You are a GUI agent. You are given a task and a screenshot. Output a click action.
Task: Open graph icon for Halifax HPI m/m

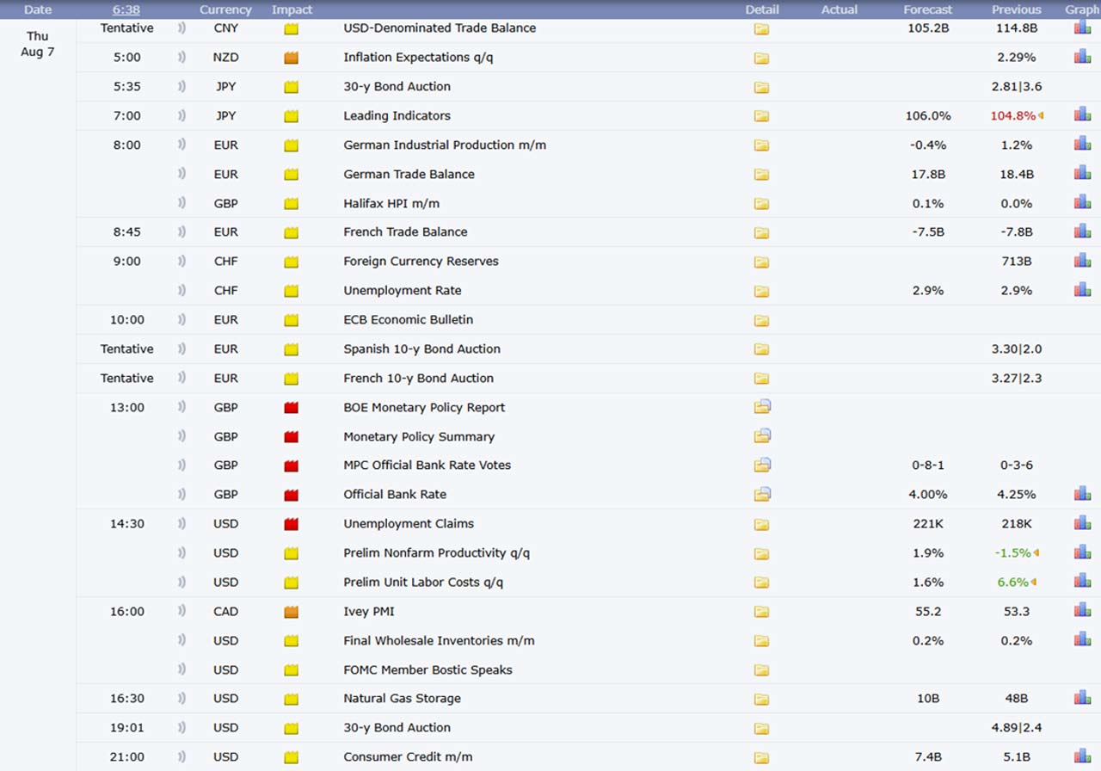pyautogui.click(x=1082, y=202)
